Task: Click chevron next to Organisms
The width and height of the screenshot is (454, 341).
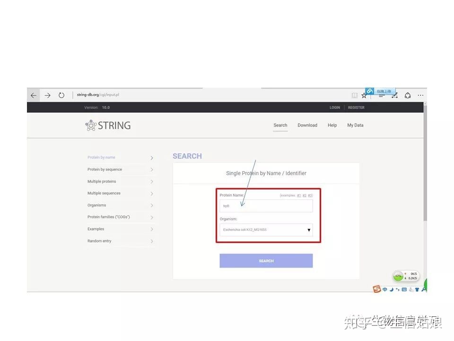Action: coord(152,205)
